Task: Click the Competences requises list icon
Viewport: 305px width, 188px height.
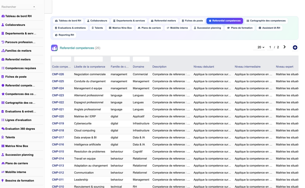Action: 3,68
